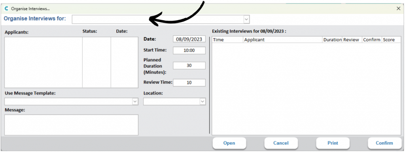Click the Open button

(229, 143)
